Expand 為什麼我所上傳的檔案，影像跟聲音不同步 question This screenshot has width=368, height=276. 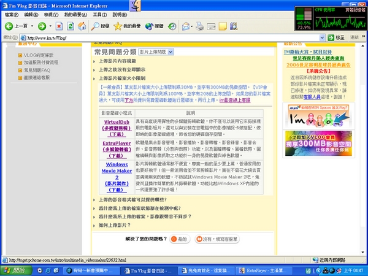(145, 217)
